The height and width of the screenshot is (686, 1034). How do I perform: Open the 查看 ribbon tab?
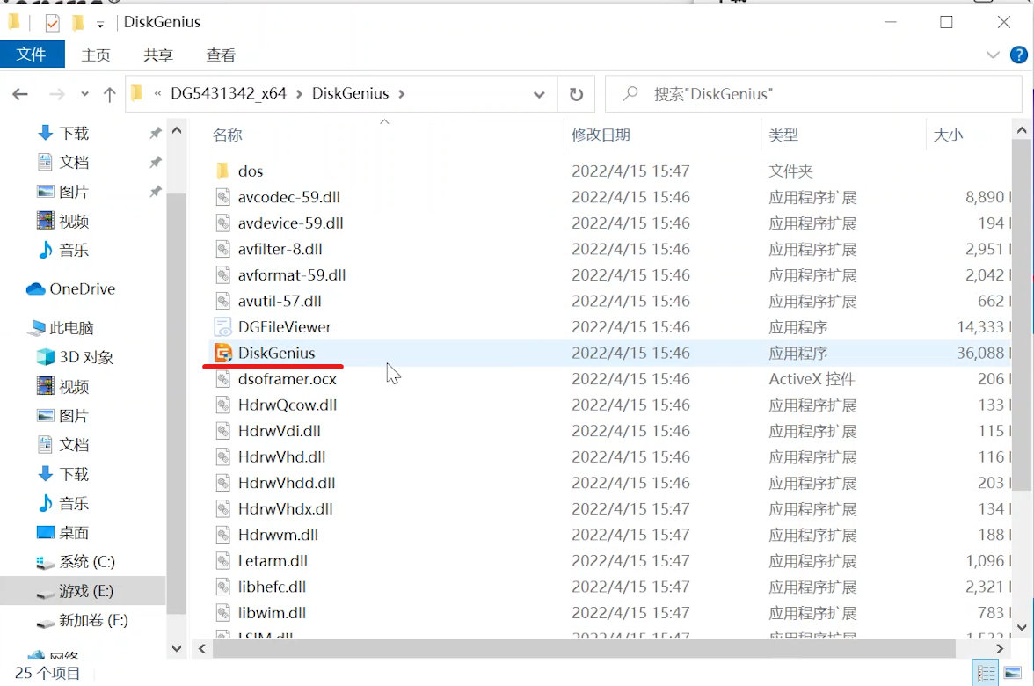click(220, 55)
